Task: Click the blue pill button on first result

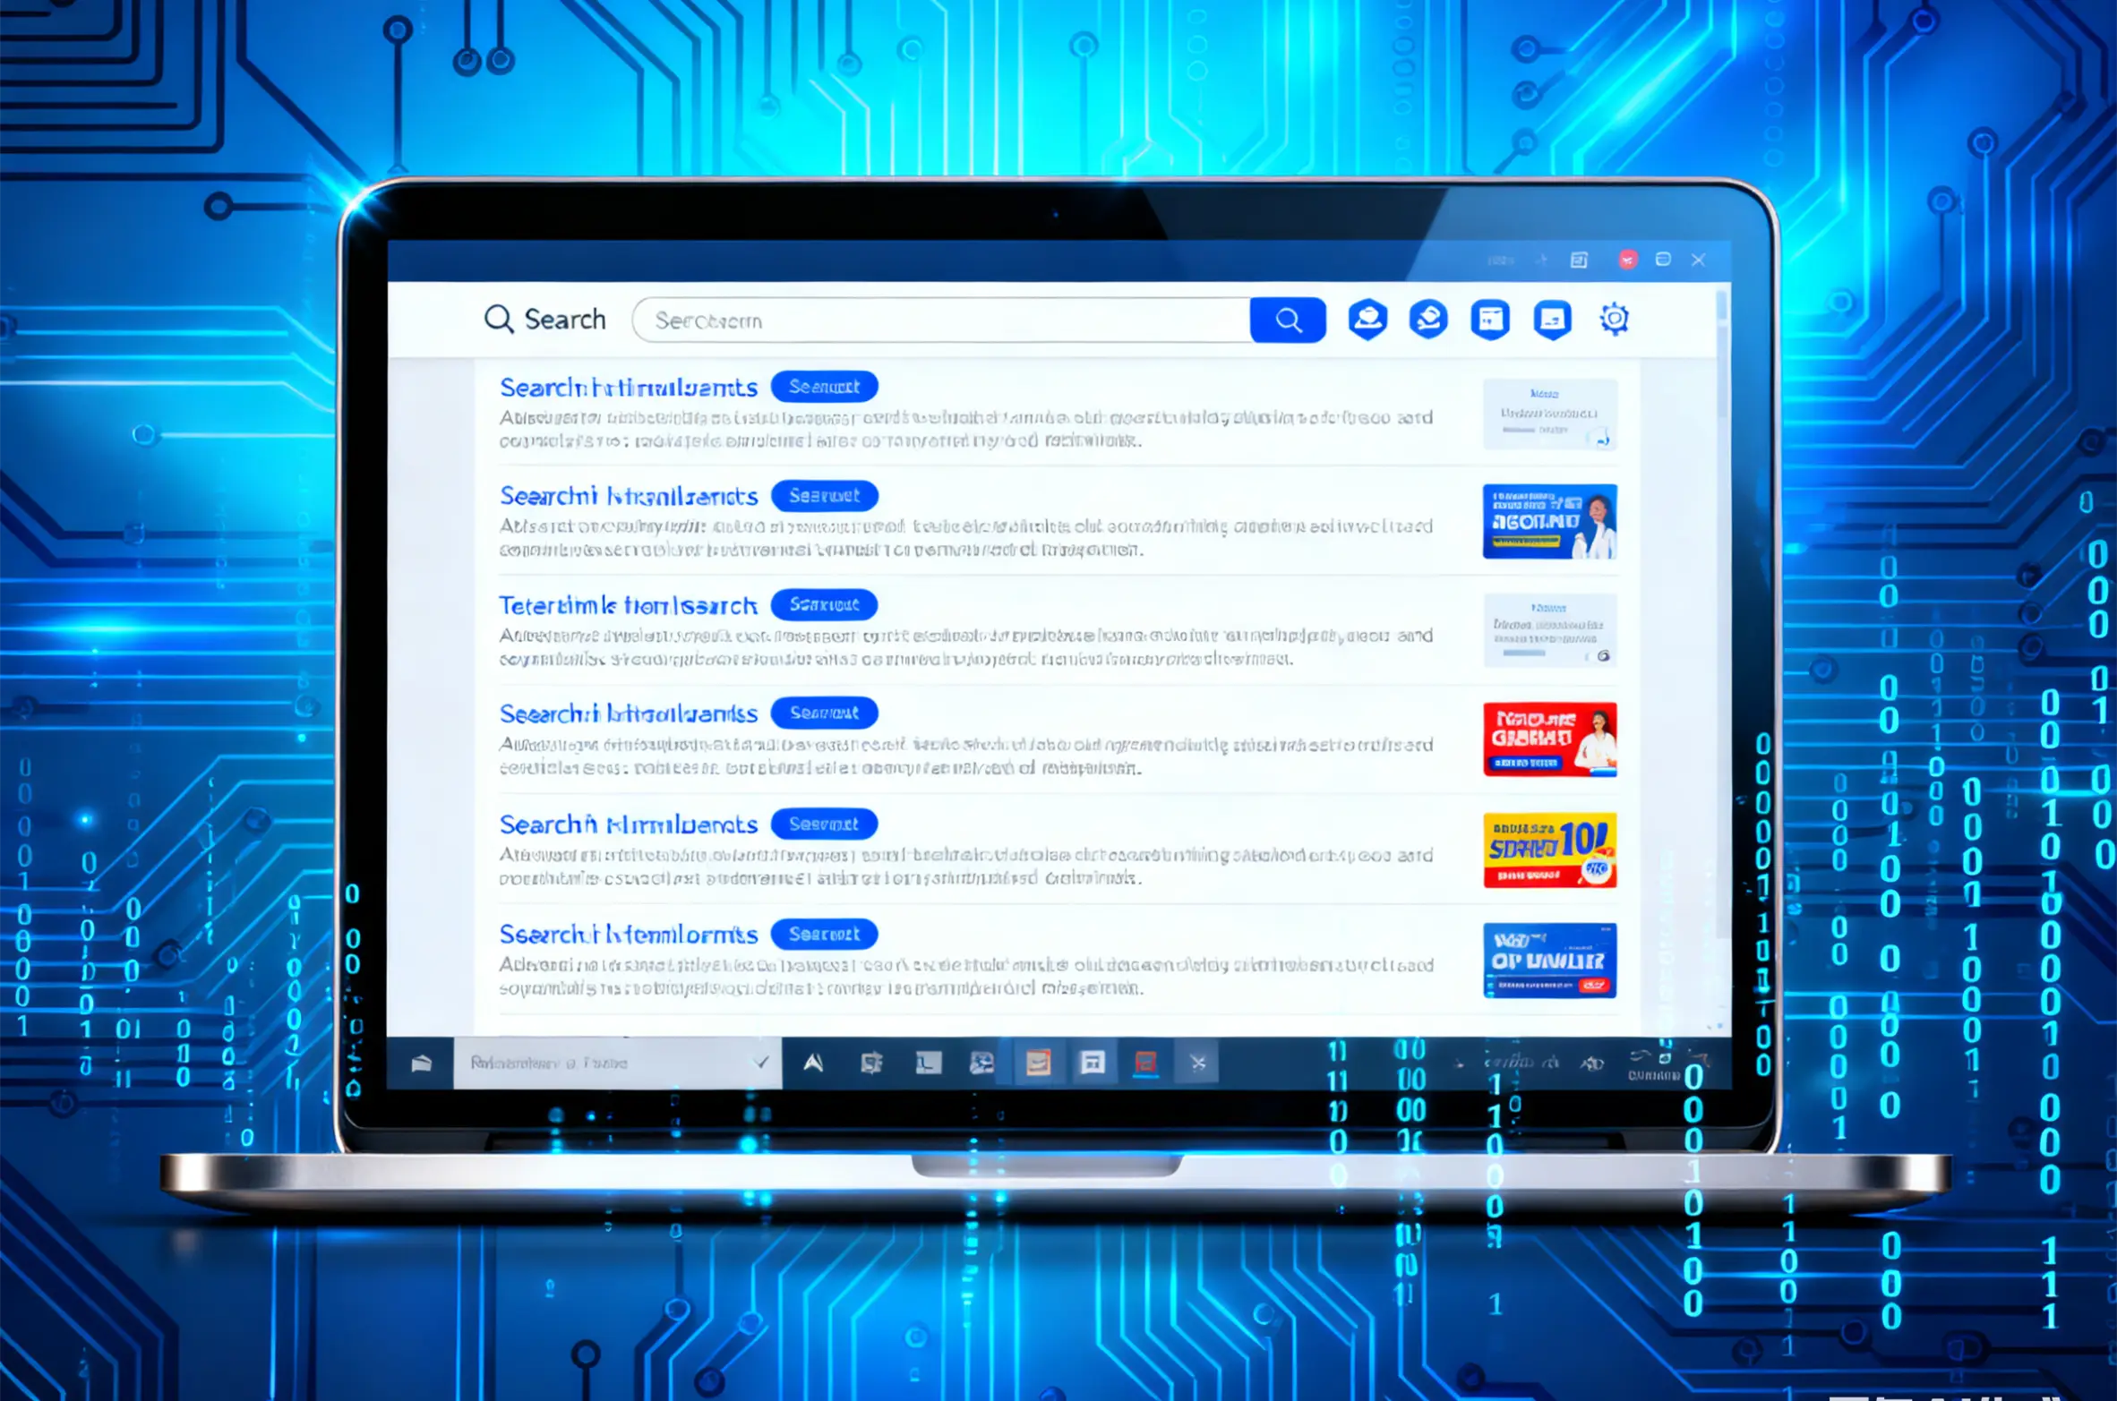Action: point(824,387)
